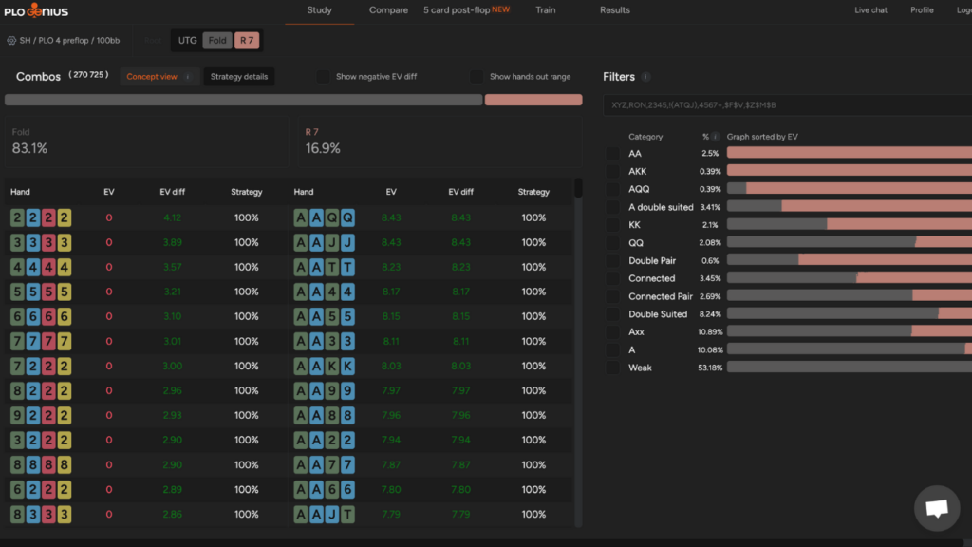The height and width of the screenshot is (547, 972).
Task: Switch to 5 card post-flop tab
Action: tap(466, 9)
